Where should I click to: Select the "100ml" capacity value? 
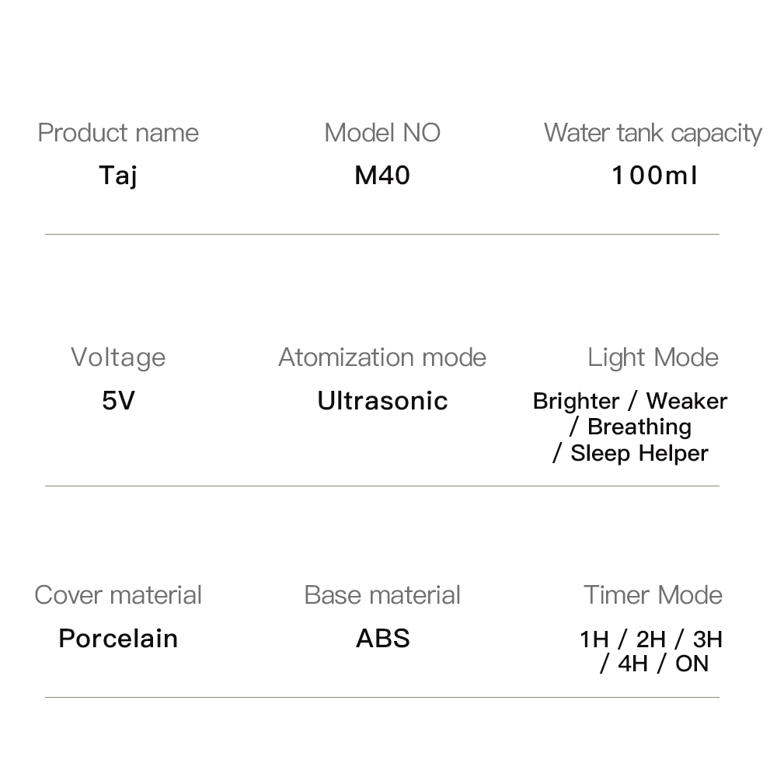[x=654, y=176]
